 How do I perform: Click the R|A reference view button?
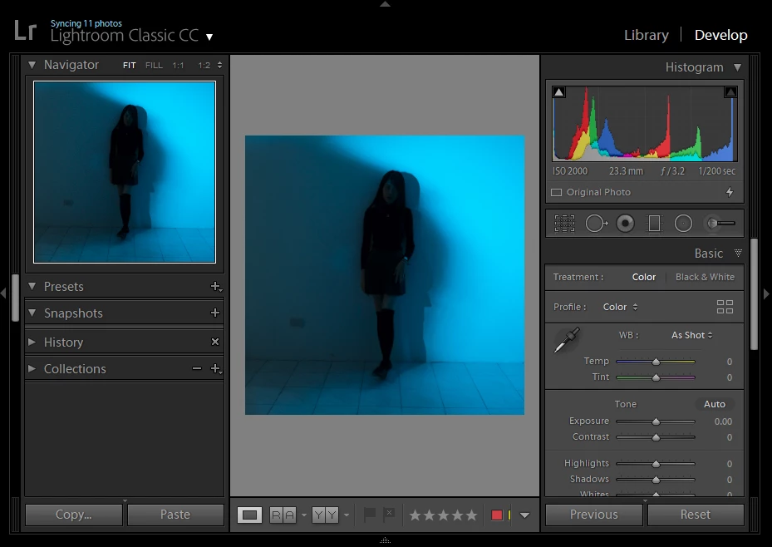click(283, 515)
